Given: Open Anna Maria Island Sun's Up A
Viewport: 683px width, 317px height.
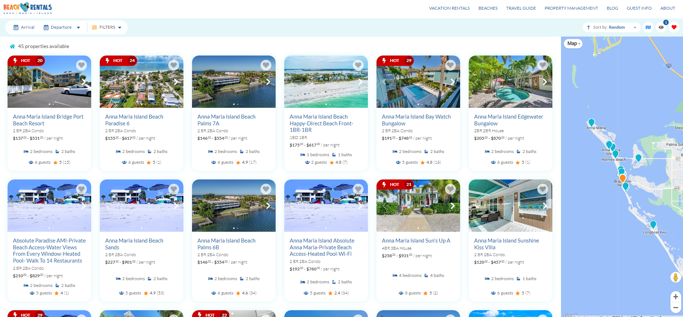Looking at the screenshot, I should click(x=416, y=241).
